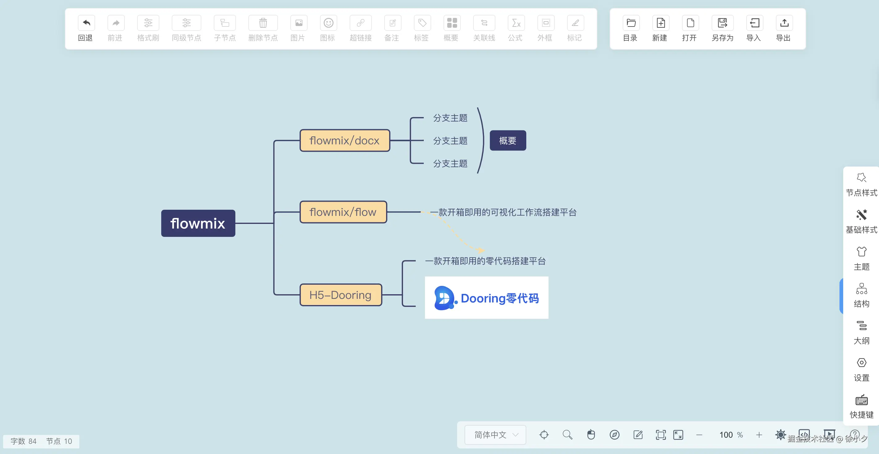Click the locate-root crosshair icon

pyautogui.click(x=544, y=435)
